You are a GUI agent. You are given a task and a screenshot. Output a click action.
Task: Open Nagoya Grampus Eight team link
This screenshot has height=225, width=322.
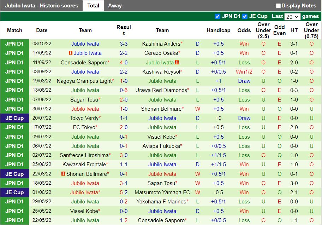84,81
